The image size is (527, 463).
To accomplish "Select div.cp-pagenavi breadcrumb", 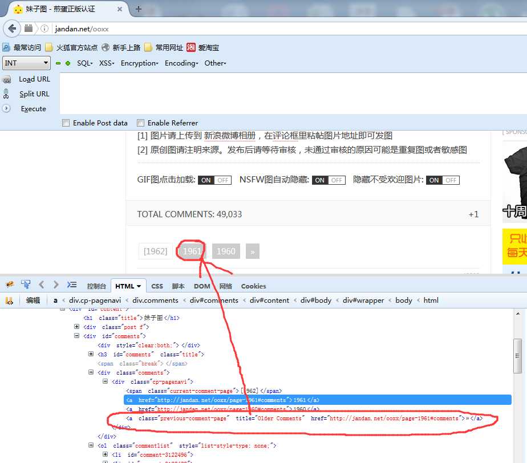I will click(95, 300).
